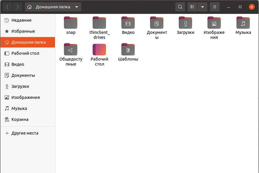
Task: Open the Общедоступные shared folder
Action: point(71,50)
